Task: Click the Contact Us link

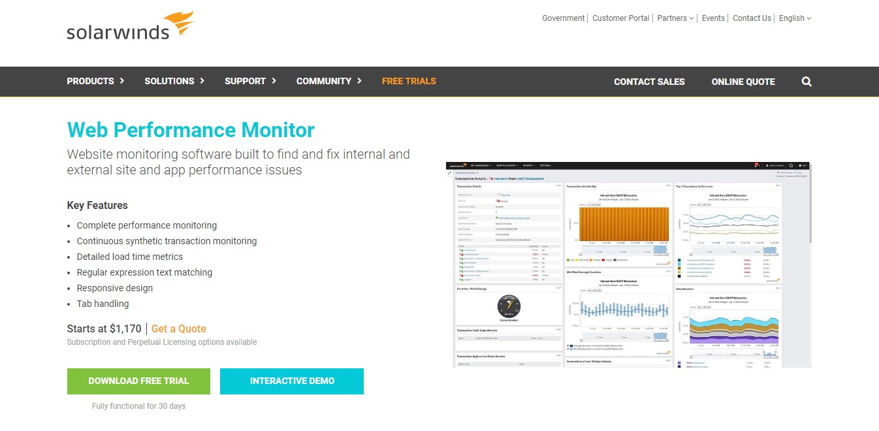Action: coord(752,18)
